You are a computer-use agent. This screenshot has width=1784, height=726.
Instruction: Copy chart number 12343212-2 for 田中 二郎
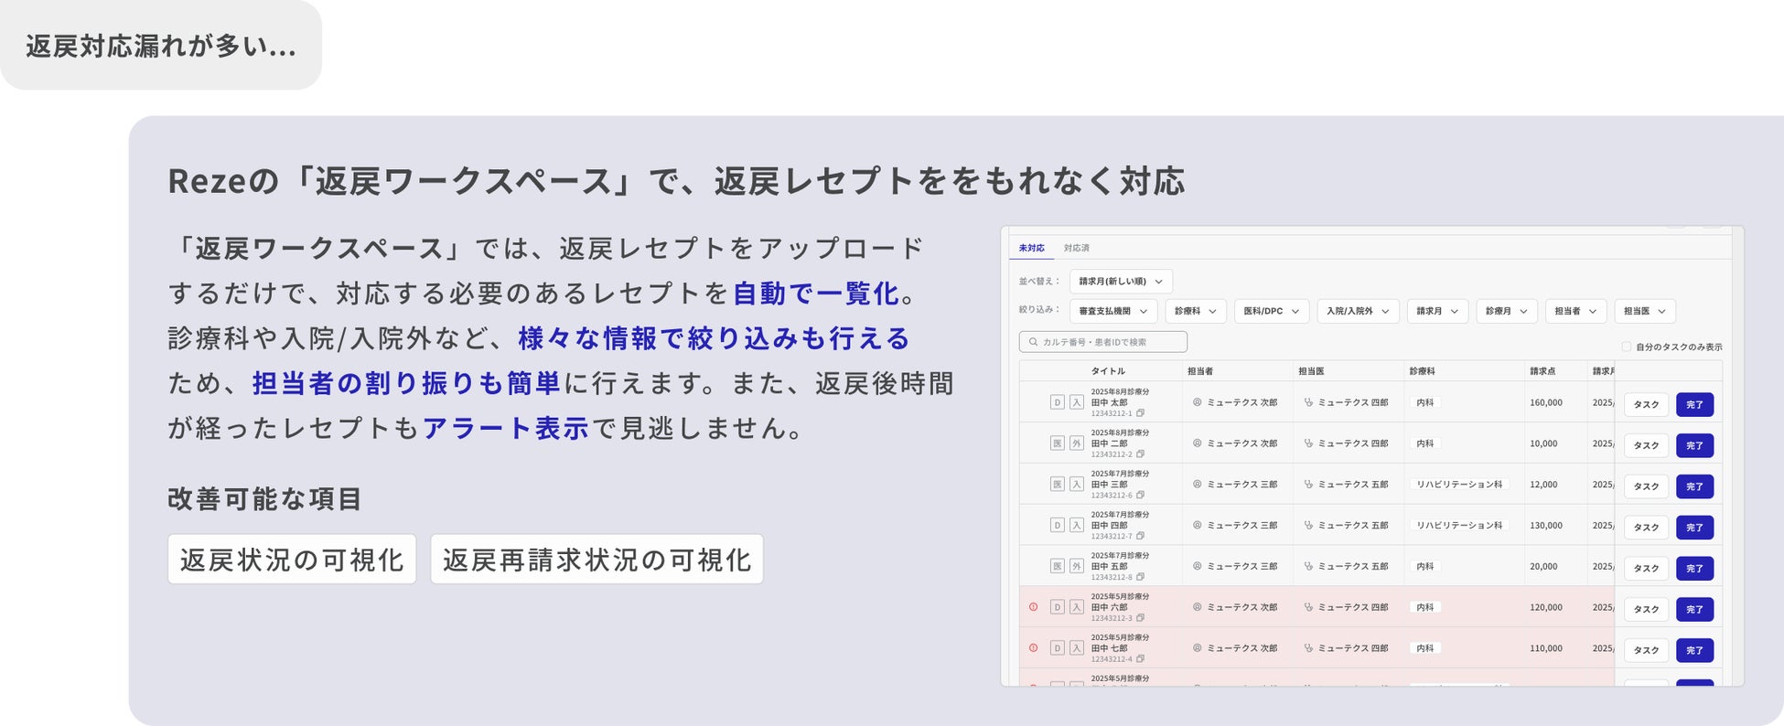1140,454
